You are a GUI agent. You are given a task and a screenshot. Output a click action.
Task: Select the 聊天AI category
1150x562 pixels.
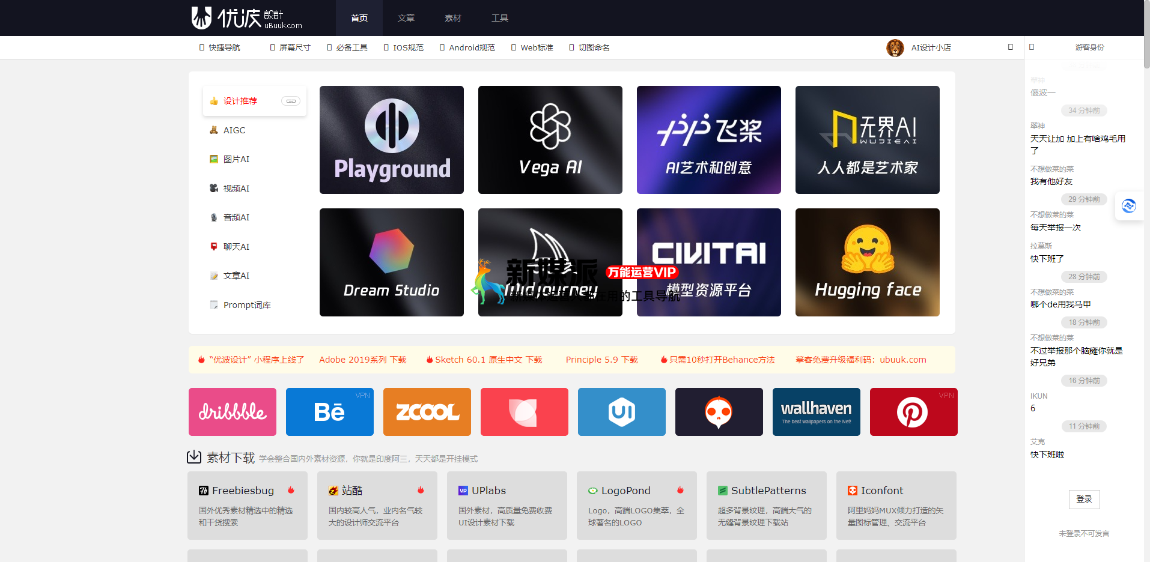[x=255, y=247]
